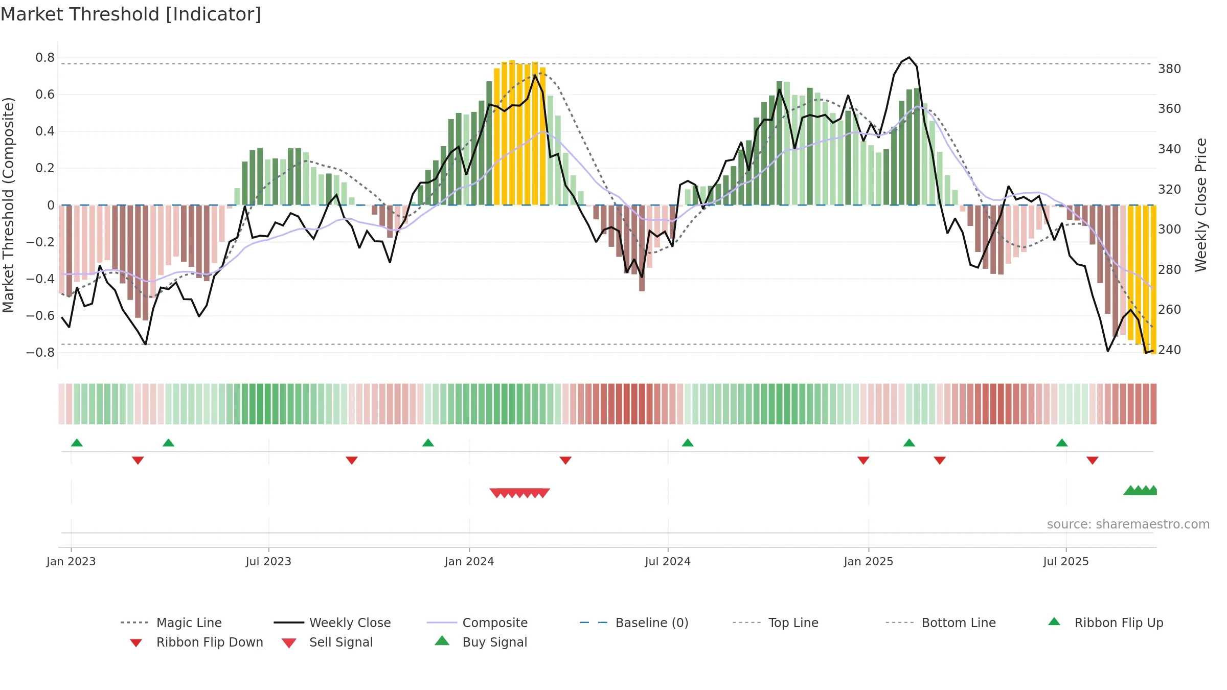Click the Jan 2025 x-axis label
The image size is (1227, 690).
tap(869, 562)
